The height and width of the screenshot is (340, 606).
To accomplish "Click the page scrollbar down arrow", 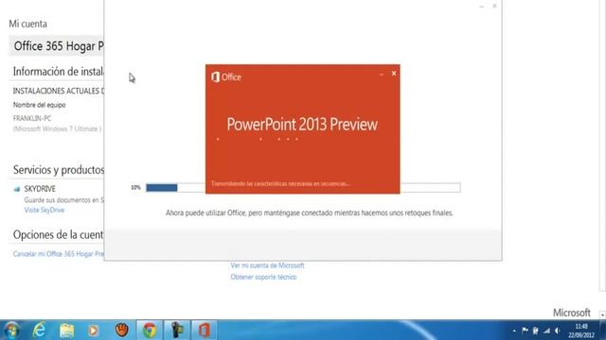I will coord(602,314).
